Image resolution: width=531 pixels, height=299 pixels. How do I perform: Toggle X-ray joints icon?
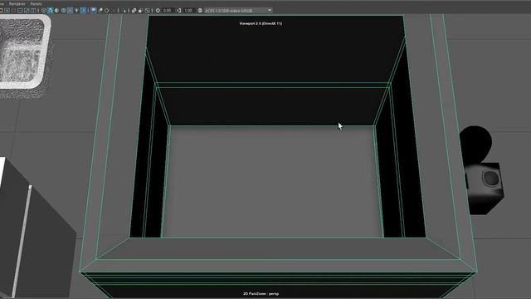148,11
